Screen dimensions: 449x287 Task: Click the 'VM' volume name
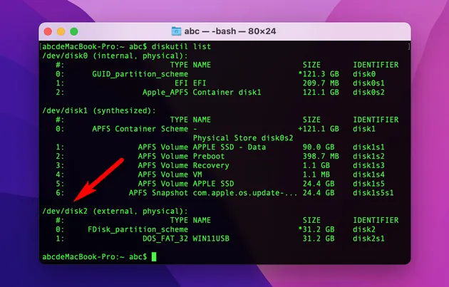(197, 174)
